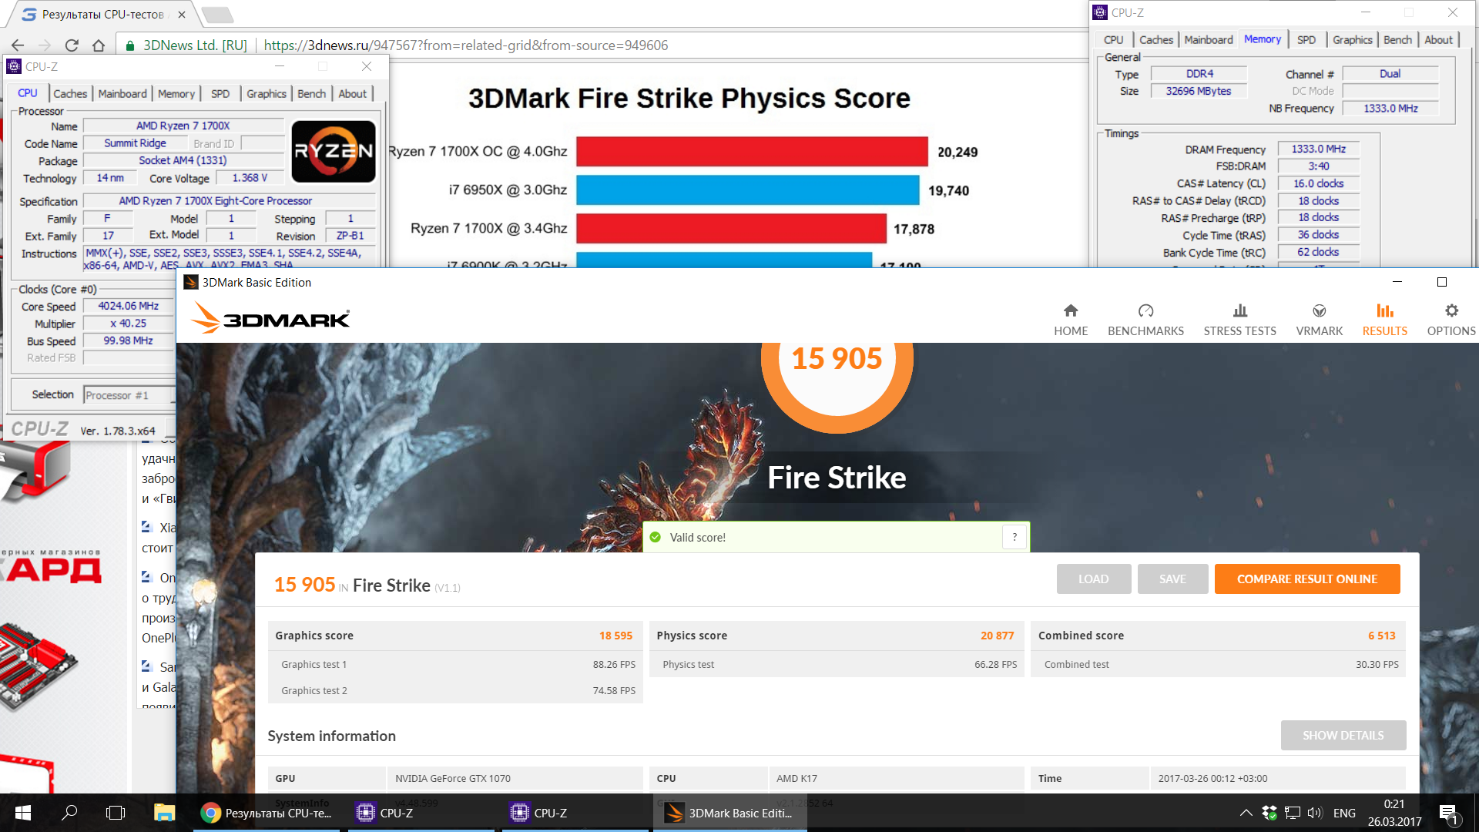Image resolution: width=1479 pixels, height=832 pixels.
Task: Click the valid score question mark
Action: (x=1015, y=537)
